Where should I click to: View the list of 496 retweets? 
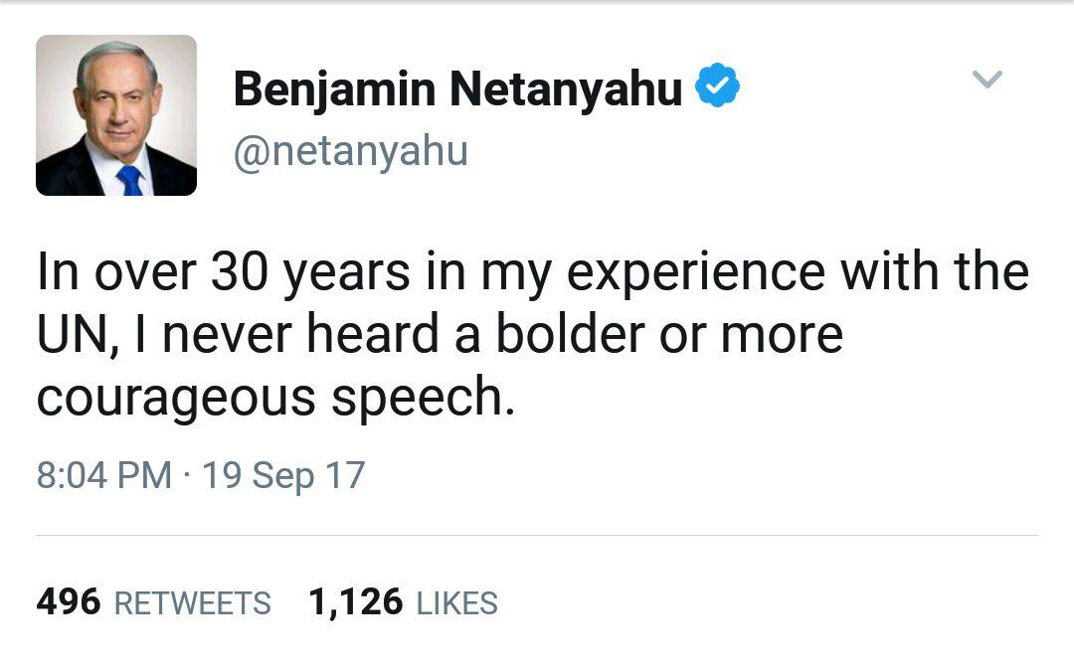(x=153, y=601)
